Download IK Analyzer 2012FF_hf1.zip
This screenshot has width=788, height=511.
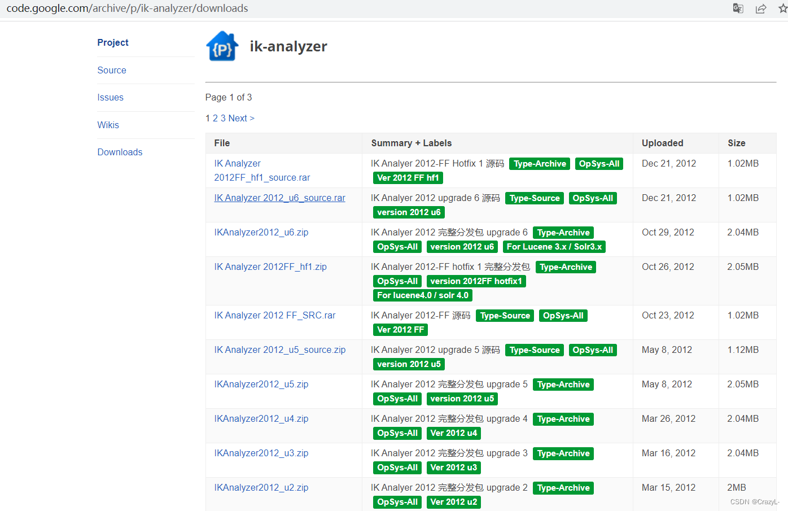[x=270, y=267]
